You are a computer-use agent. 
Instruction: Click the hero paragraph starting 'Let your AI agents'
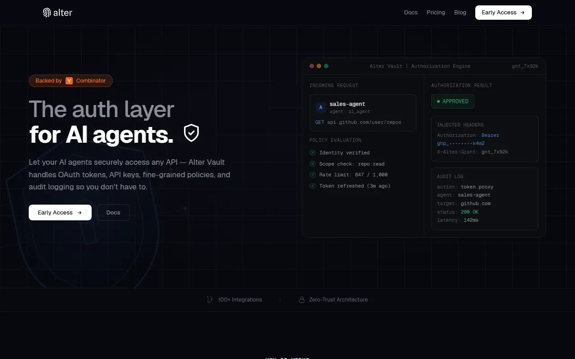(x=129, y=175)
